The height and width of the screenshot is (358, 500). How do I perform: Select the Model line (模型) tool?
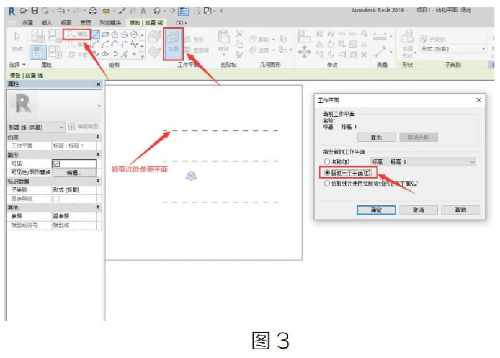[x=77, y=34]
